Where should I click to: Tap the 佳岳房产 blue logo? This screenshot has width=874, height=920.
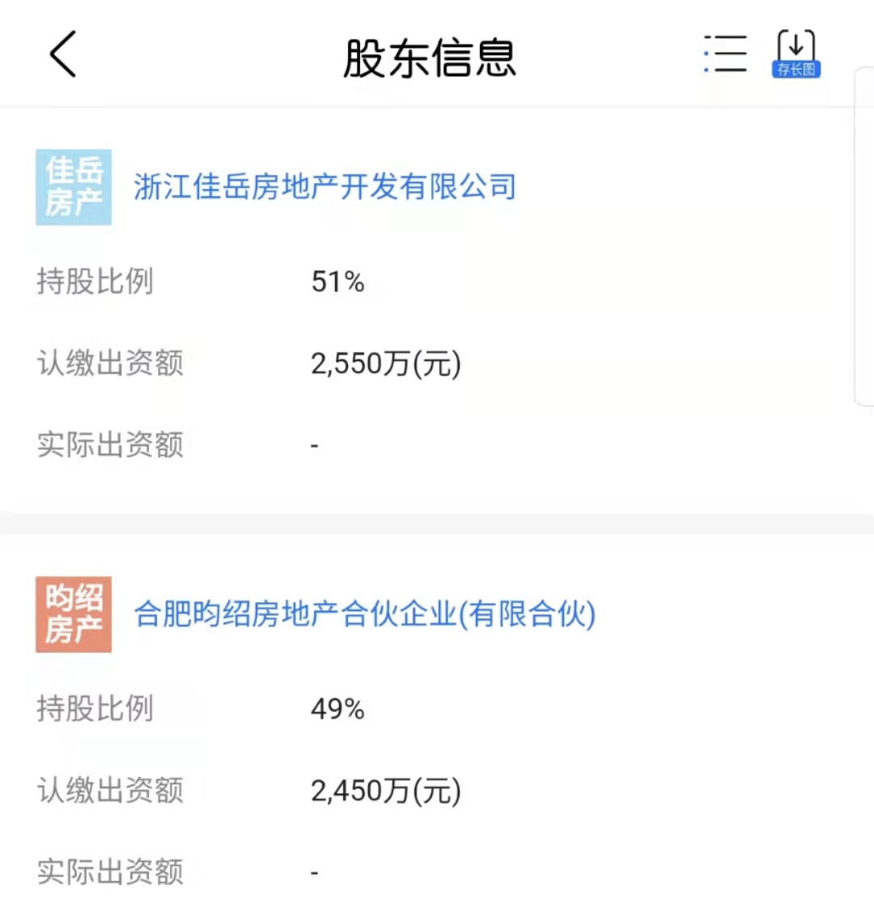[x=74, y=187]
